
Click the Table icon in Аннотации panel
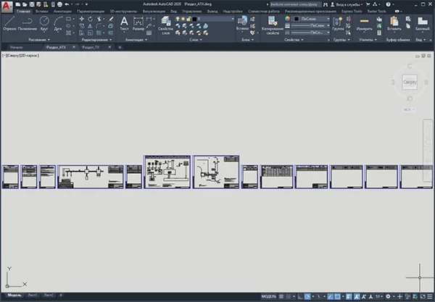pos(149,33)
